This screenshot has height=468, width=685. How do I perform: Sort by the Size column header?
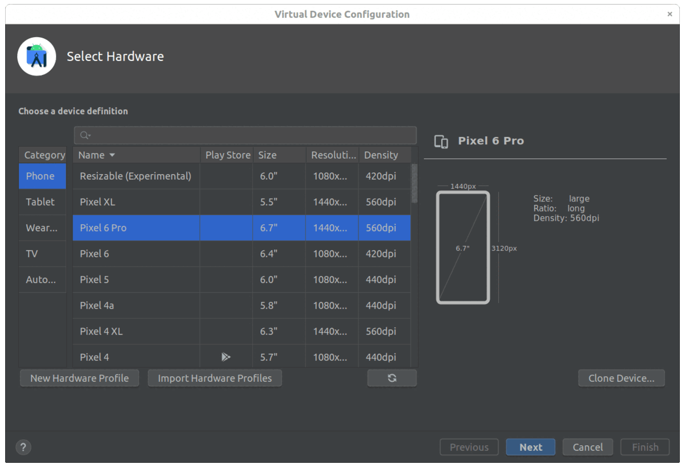point(279,155)
